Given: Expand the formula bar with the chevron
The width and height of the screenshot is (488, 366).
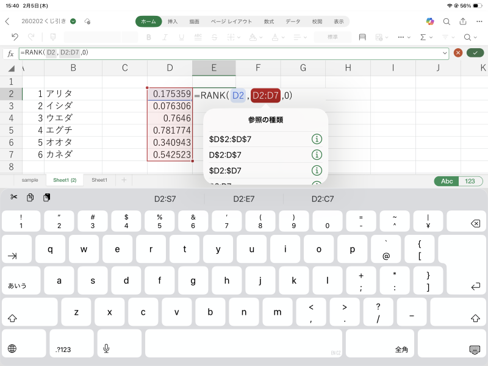Looking at the screenshot, I should 445,53.
